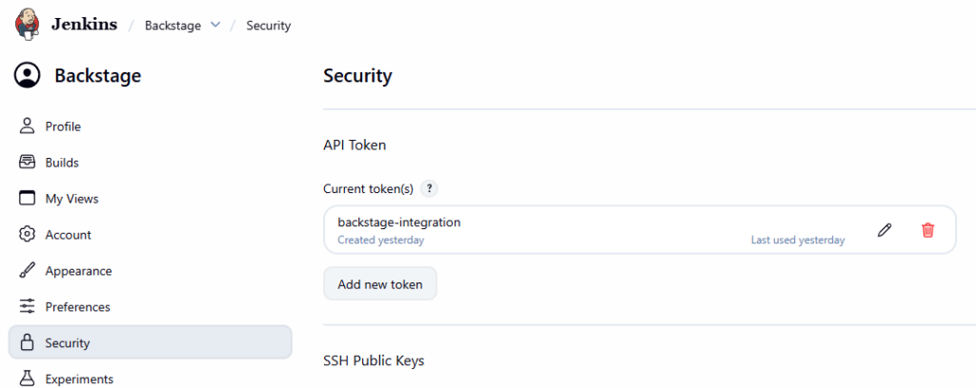
Task: Go to Jenkins home via title text
Action: click(84, 25)
